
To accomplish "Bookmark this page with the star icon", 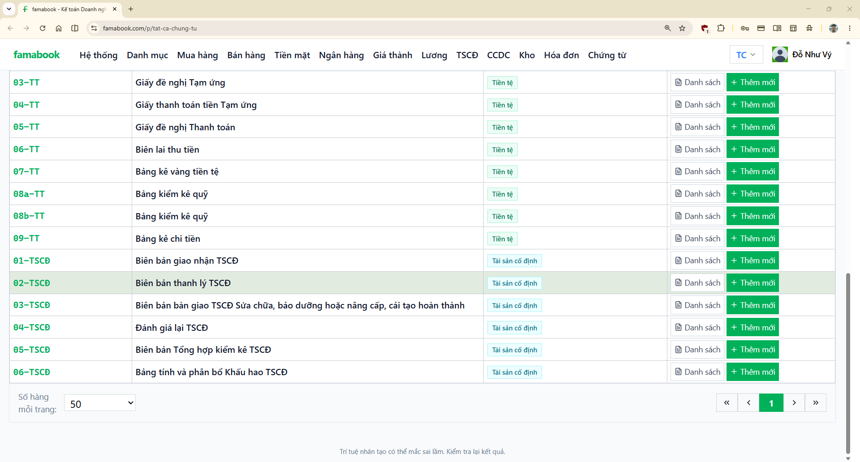I will tap(682, 28).
